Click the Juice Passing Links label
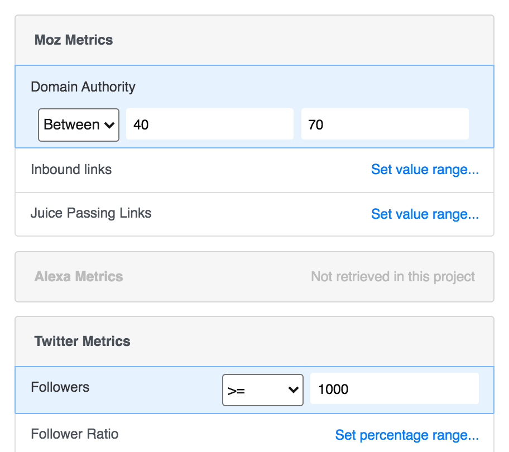Image resolution: width=509 pixels, height=452 pixels. [x=91, y=213]
